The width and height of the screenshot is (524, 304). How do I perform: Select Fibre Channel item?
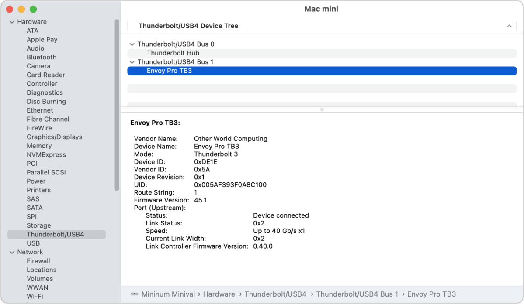[48, 119]
